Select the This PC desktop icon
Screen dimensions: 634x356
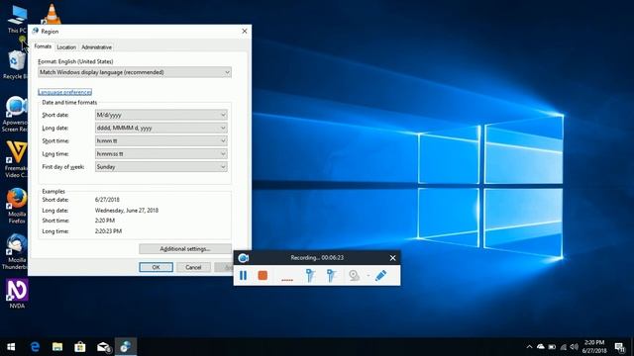click(17, 19)
